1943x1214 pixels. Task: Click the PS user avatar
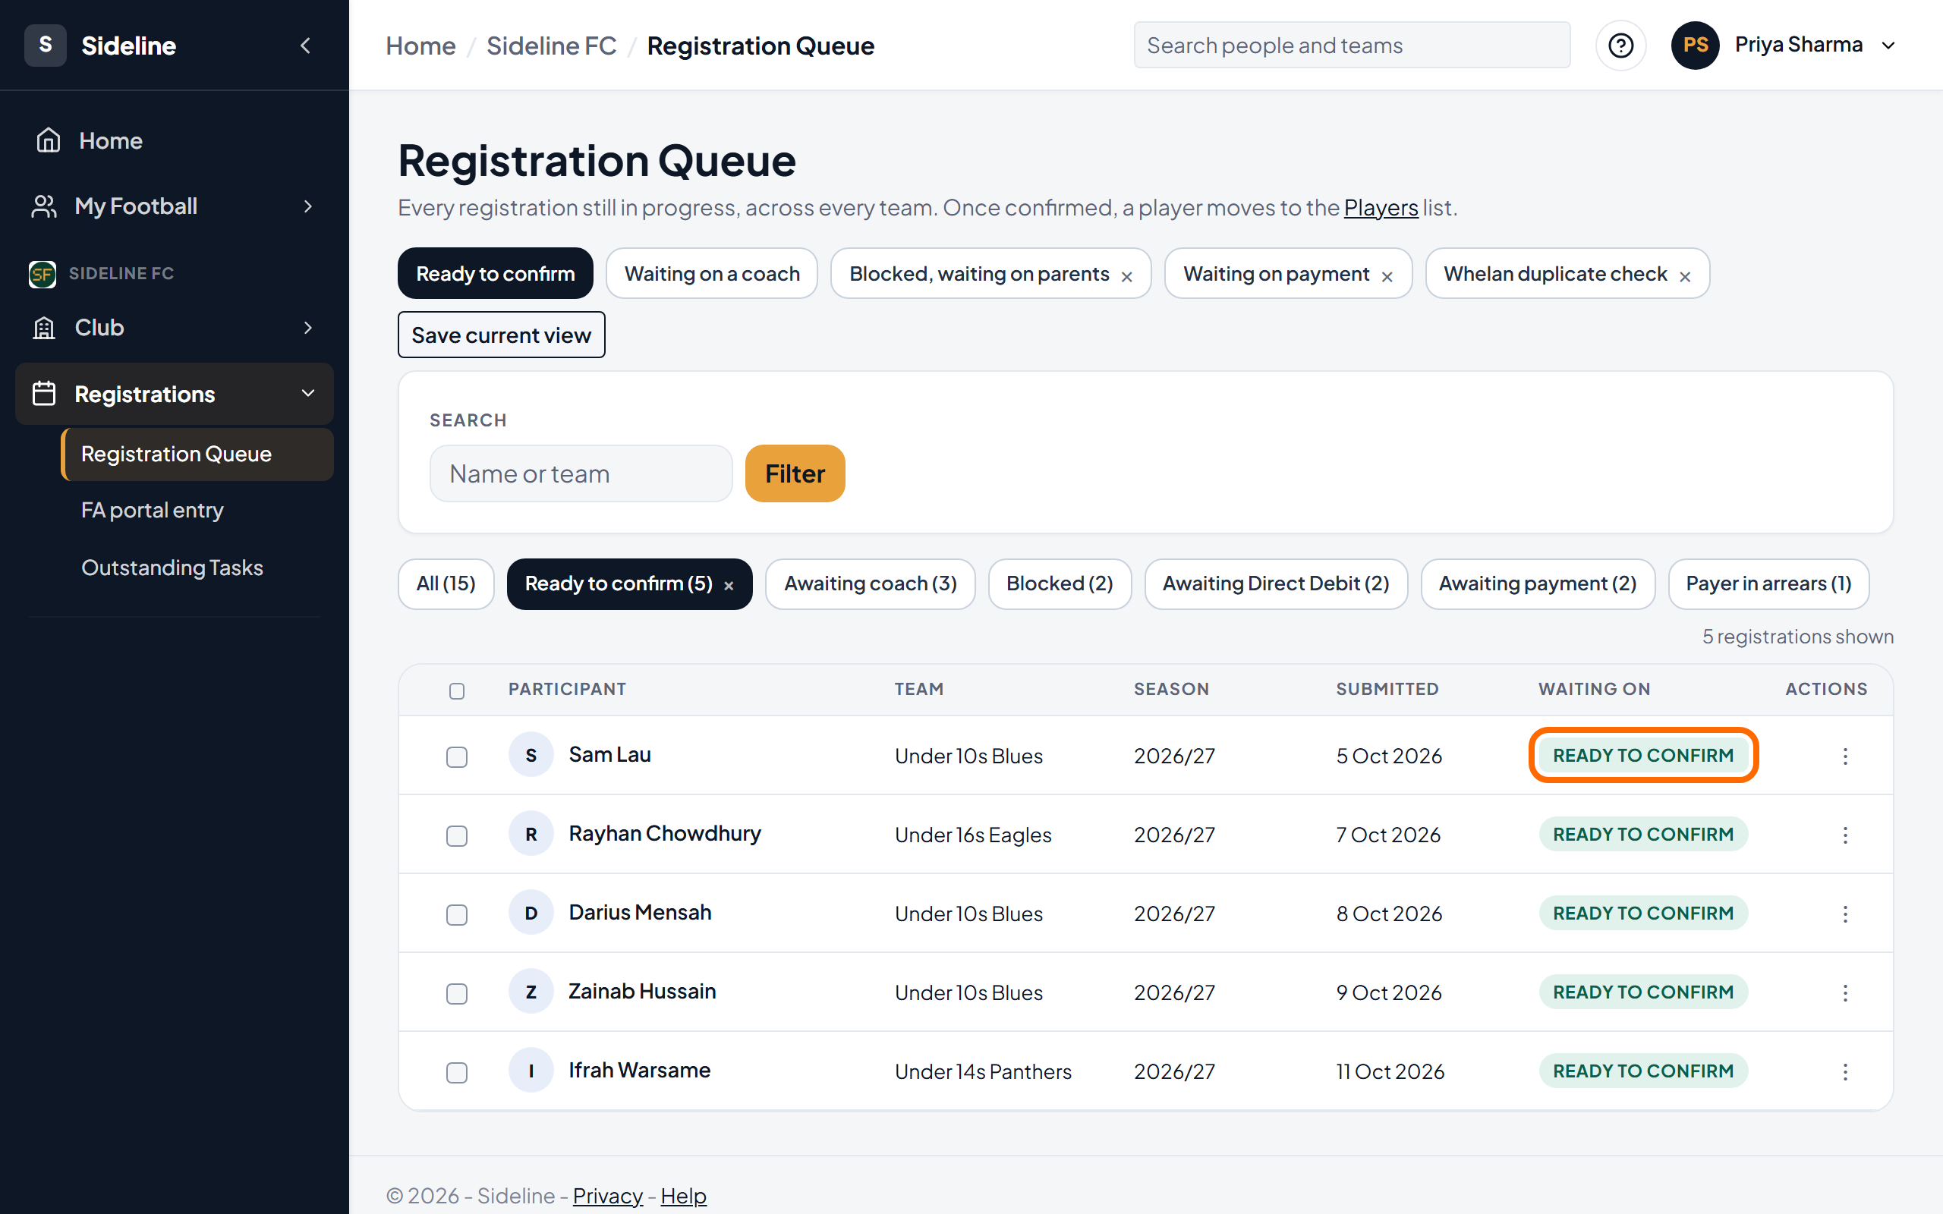click(1694, 46)
